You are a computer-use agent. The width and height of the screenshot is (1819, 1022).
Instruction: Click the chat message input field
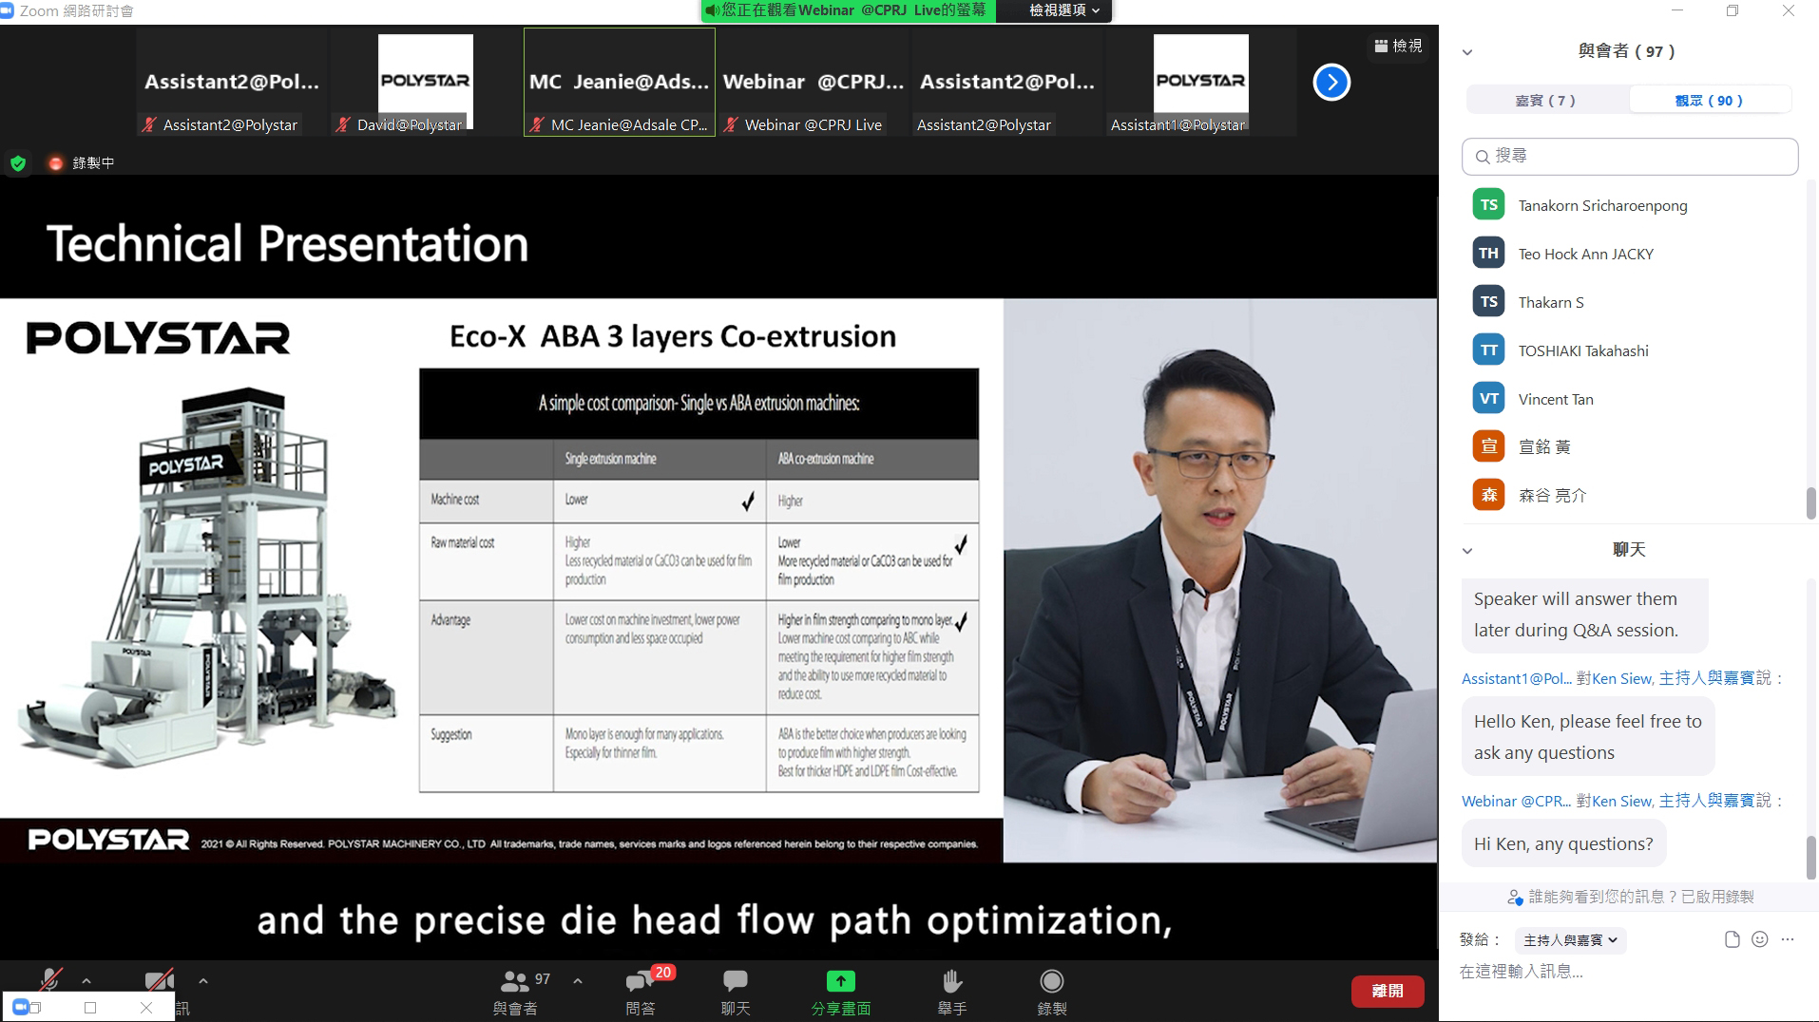(1630, 972)
